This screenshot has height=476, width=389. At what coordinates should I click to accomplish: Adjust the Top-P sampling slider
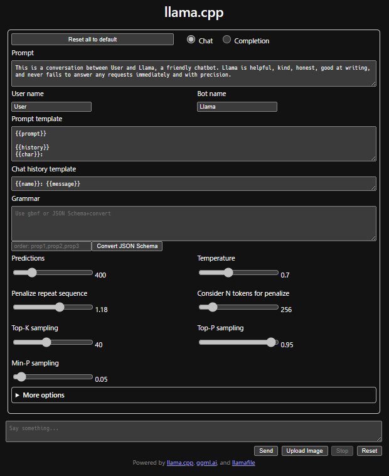(x=238, y=342)
